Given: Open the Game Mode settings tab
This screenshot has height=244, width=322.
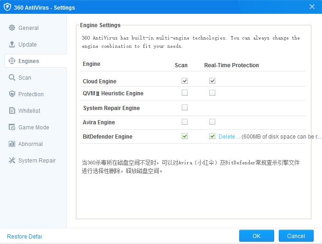Looking at the screenshot, I should (x=34, y=128).
